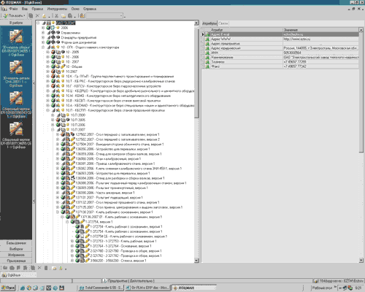Expand the 10 - 2006 tree node
This screenshot has height=292, width=365.
coord(48,57)
